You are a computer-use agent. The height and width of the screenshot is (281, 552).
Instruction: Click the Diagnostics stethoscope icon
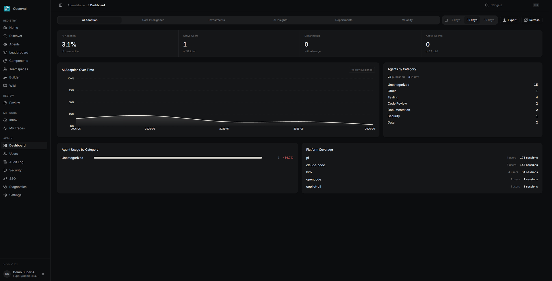(x=5, y=187)
